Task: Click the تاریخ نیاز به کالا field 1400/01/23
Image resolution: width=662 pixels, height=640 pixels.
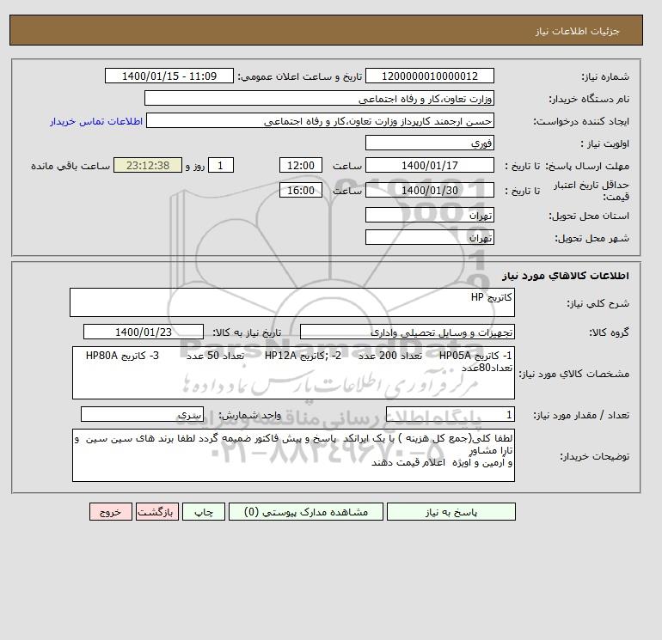Action: [144, 332]
